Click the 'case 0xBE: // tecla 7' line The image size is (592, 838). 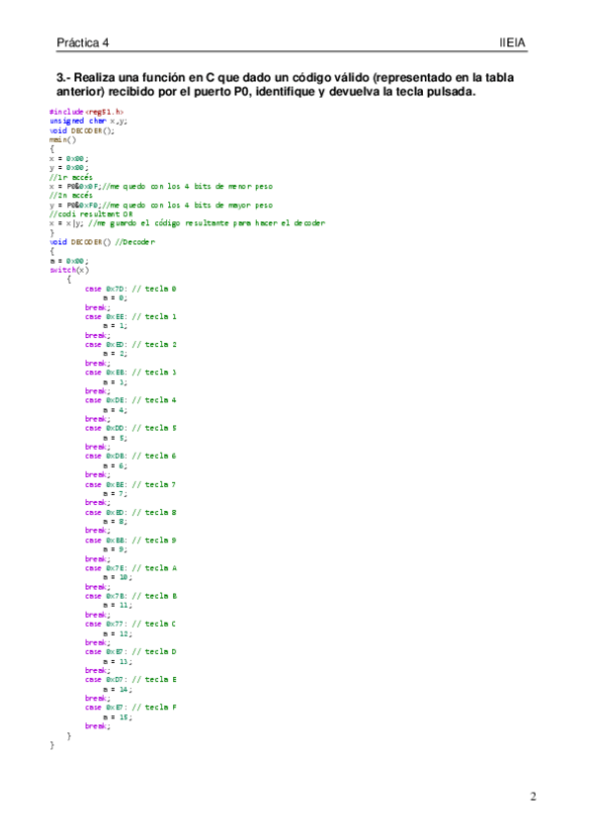pos(130,484)
